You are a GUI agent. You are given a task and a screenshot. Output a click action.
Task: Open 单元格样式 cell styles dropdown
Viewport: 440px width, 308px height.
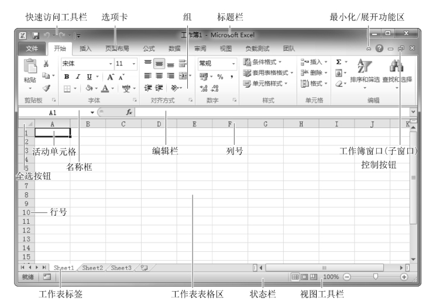[265, 84]
